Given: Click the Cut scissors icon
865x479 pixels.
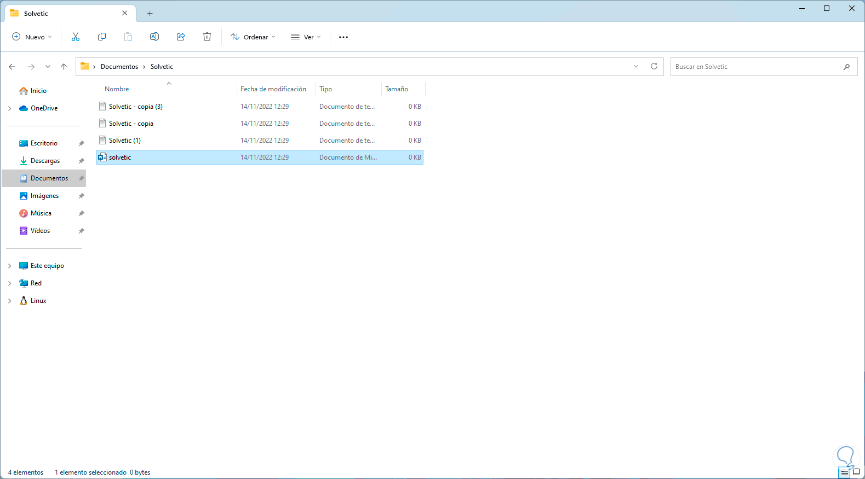Looking at the screenshot, I should 76,37.
